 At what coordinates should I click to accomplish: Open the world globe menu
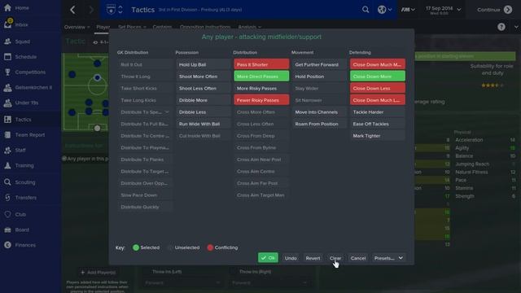(384, 10)
